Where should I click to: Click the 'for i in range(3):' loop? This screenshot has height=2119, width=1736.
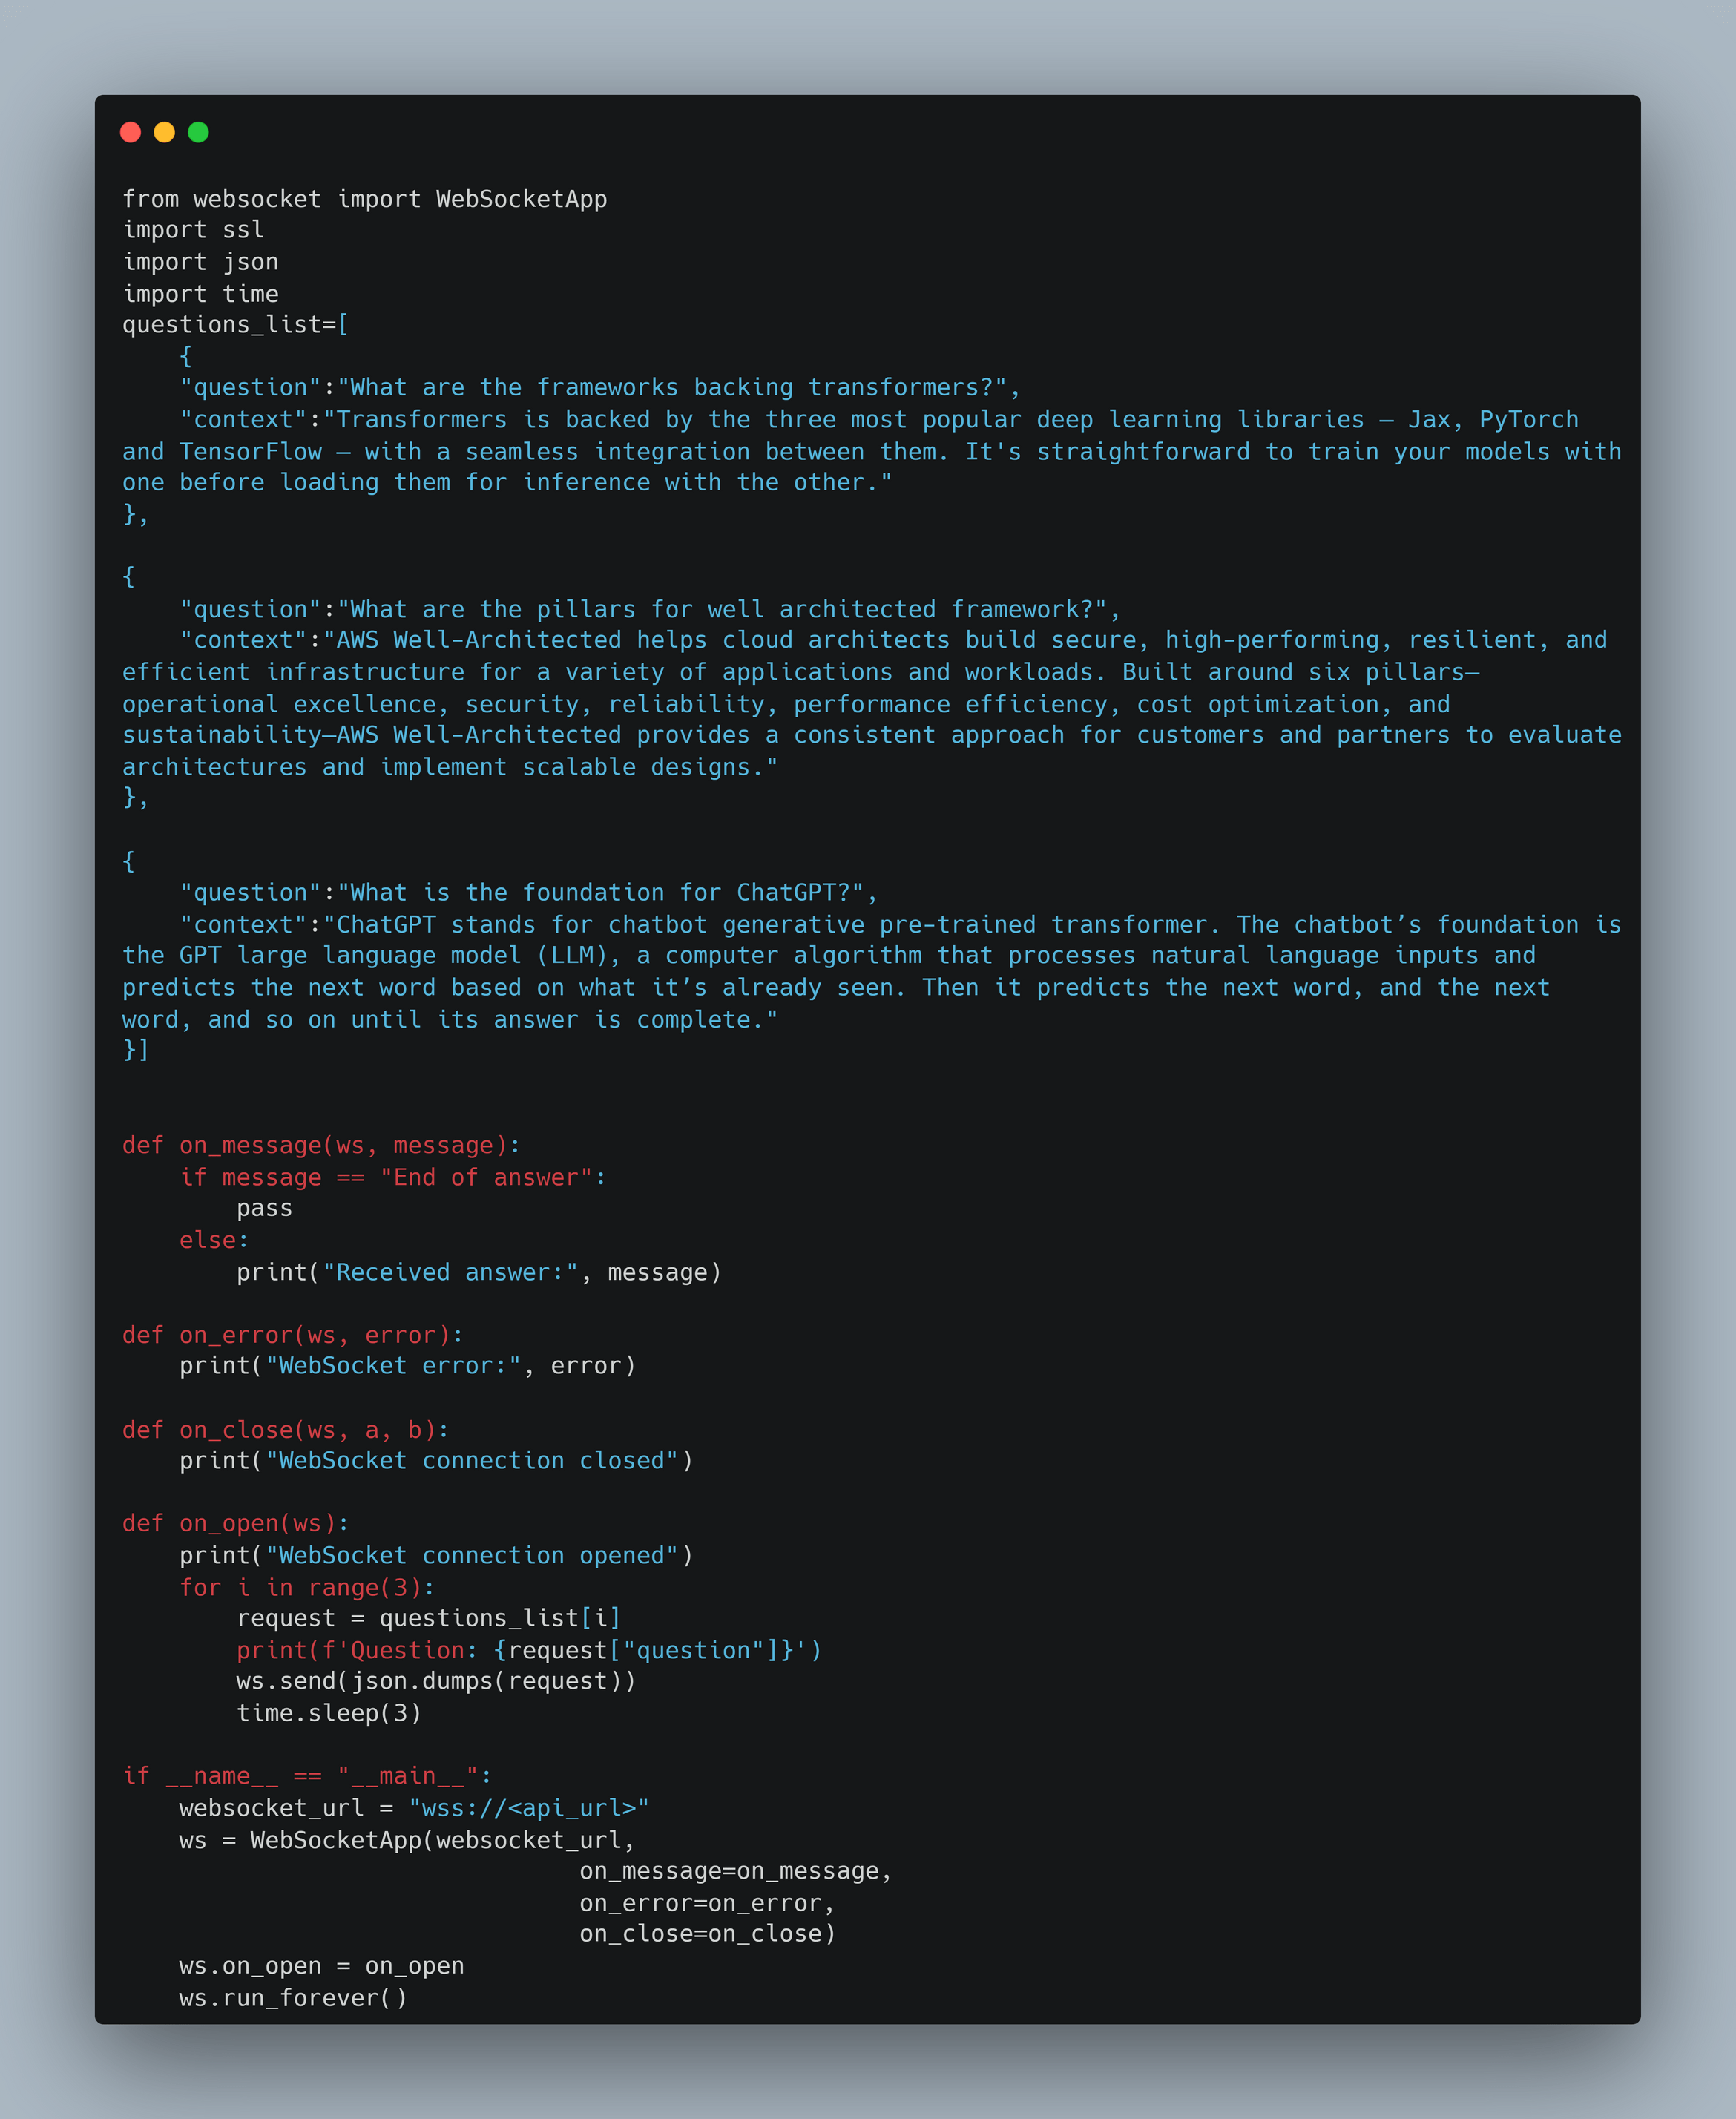click(307, 1588)
